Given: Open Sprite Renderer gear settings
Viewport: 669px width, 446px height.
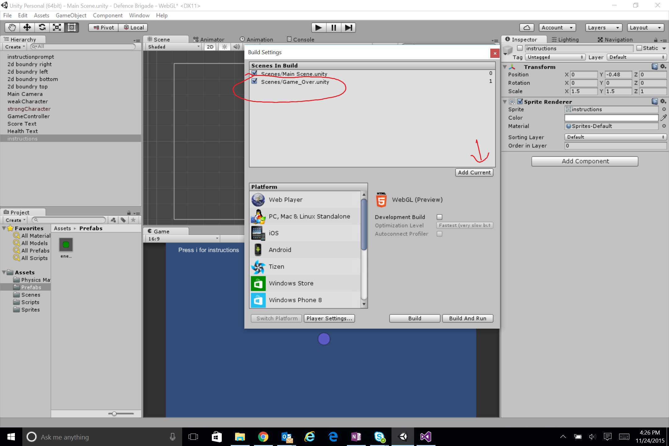Looking at the screenshot, I should pyautogui.click(x=663, y=101).
